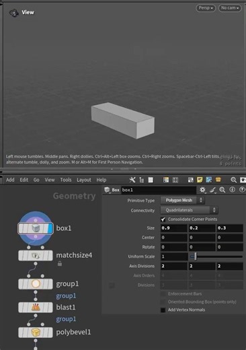Screen dimensions: 246x350
Task: Click the Center parameter label
Action: tap(148, 238)
